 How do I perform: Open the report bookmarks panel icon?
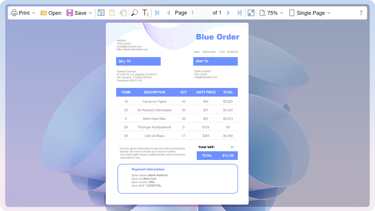click(101, 13)
